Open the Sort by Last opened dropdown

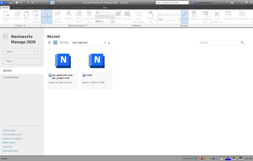pos(89,43)
